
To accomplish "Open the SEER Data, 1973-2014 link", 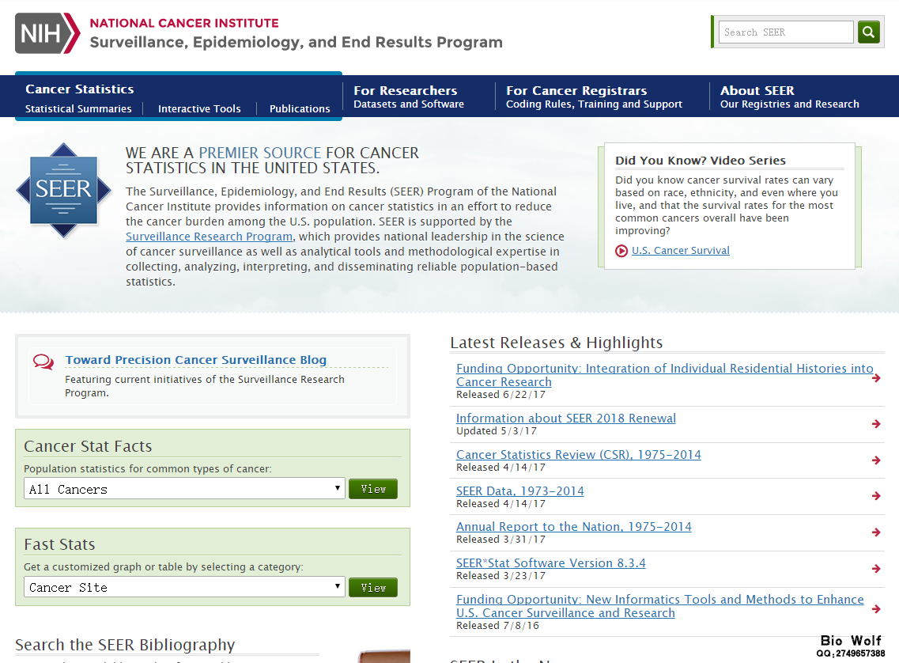I will click(x=520, y=491).
